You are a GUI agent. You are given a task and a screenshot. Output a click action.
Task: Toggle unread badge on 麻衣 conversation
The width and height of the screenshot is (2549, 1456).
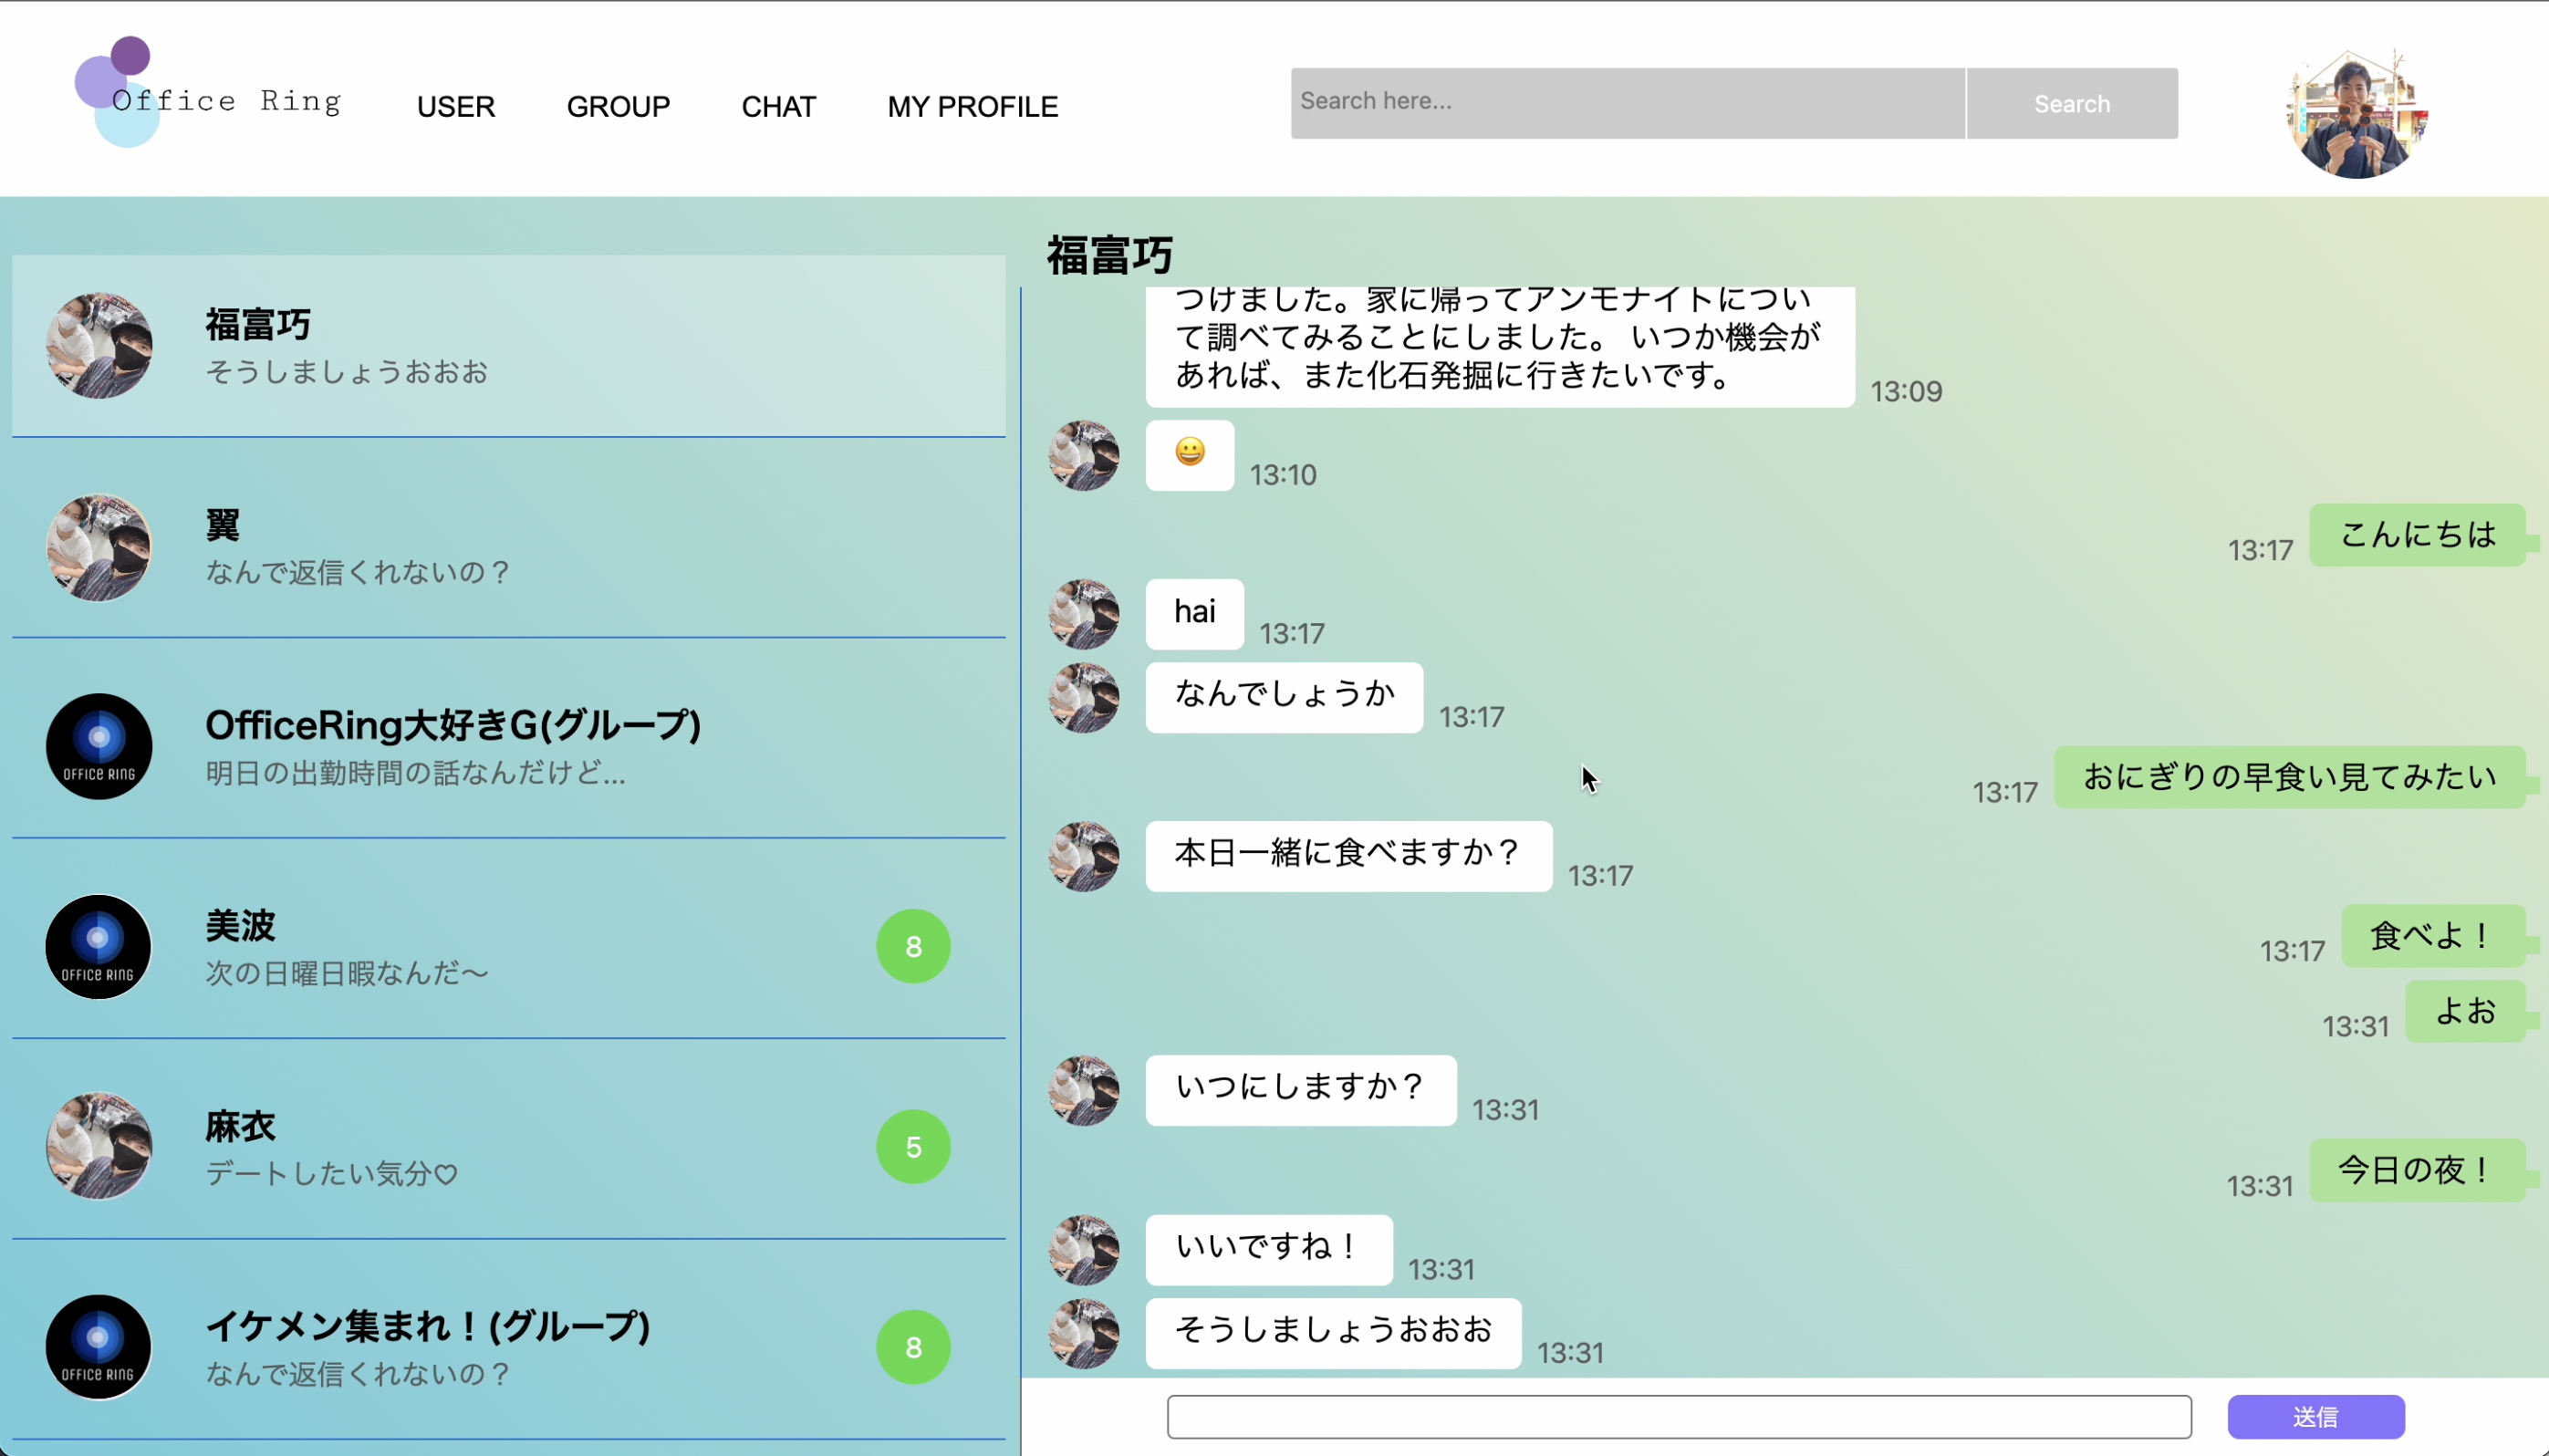[912, 1146]
